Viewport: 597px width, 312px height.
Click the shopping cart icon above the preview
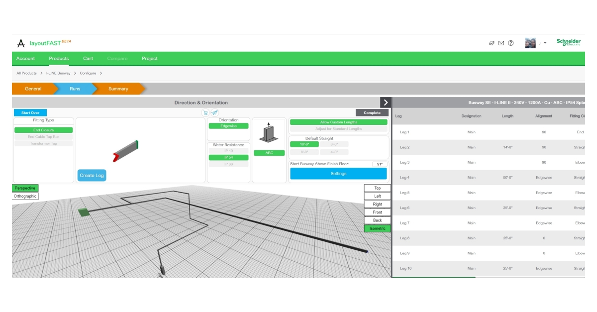pyautogui.click(x=205, y=113)
